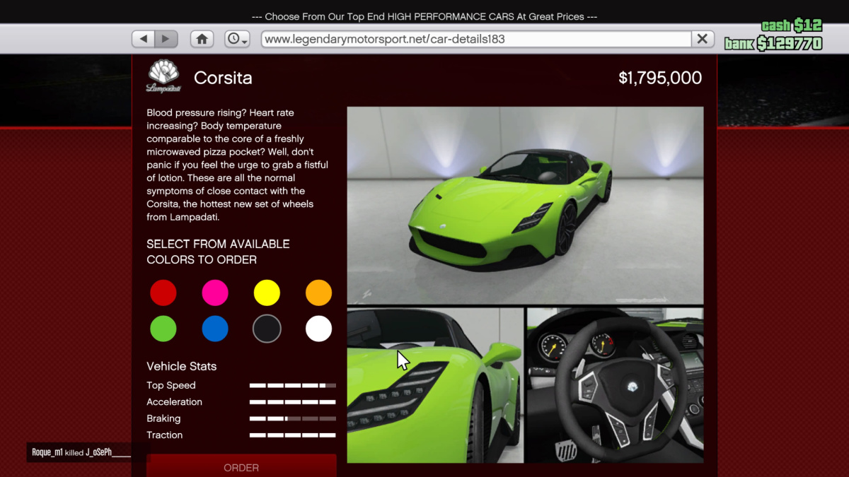
Task: Open the steering wheel interior thumbnail
Action: pos(615,385)
